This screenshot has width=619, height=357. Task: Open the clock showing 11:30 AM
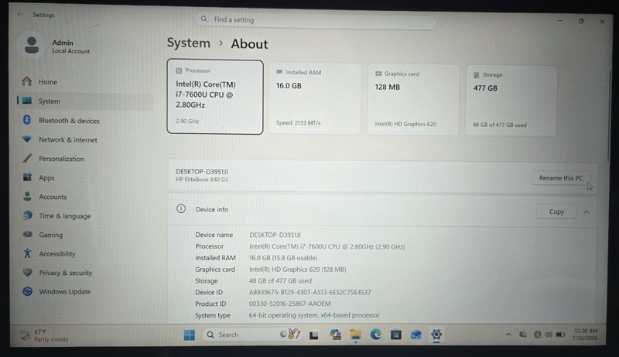click(x=585, y=335)
